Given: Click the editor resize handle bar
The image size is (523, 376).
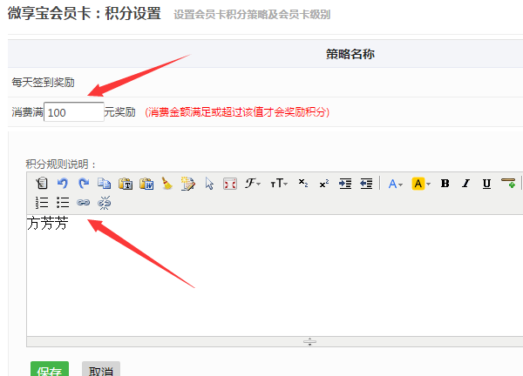Looking at the screenshot, I should click(275, 342).
